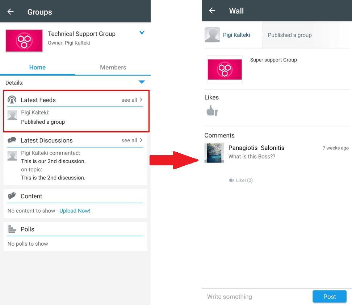This screenshot has width=352, height=305.
Task: Go back from the Groups screen
Action: click(11, 12)
